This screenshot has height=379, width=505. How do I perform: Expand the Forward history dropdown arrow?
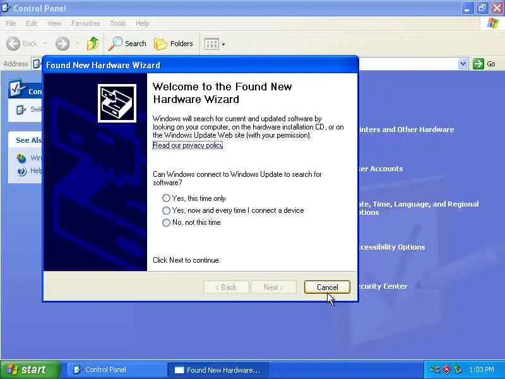click(77, 44)
